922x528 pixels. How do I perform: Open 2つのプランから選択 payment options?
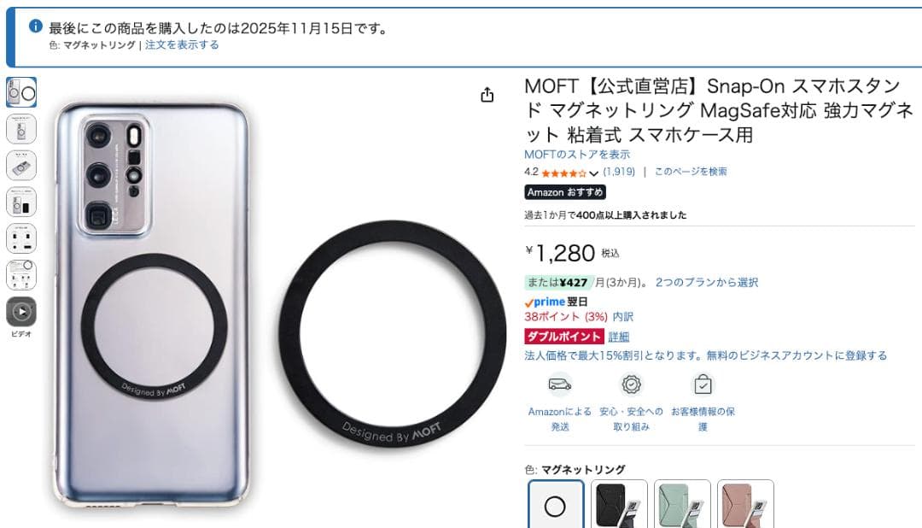[707, 283]
